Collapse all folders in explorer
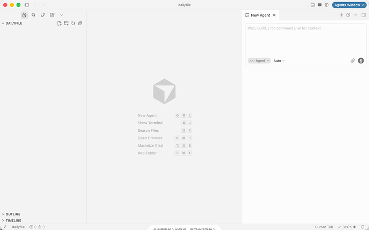The image size is (369, 230). click(80, 23)
